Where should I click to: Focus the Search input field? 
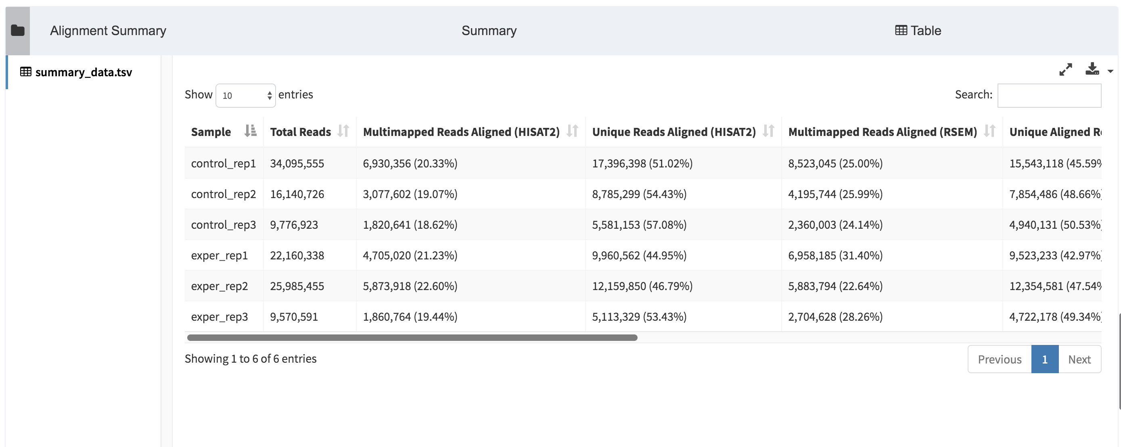[1049, 95]
